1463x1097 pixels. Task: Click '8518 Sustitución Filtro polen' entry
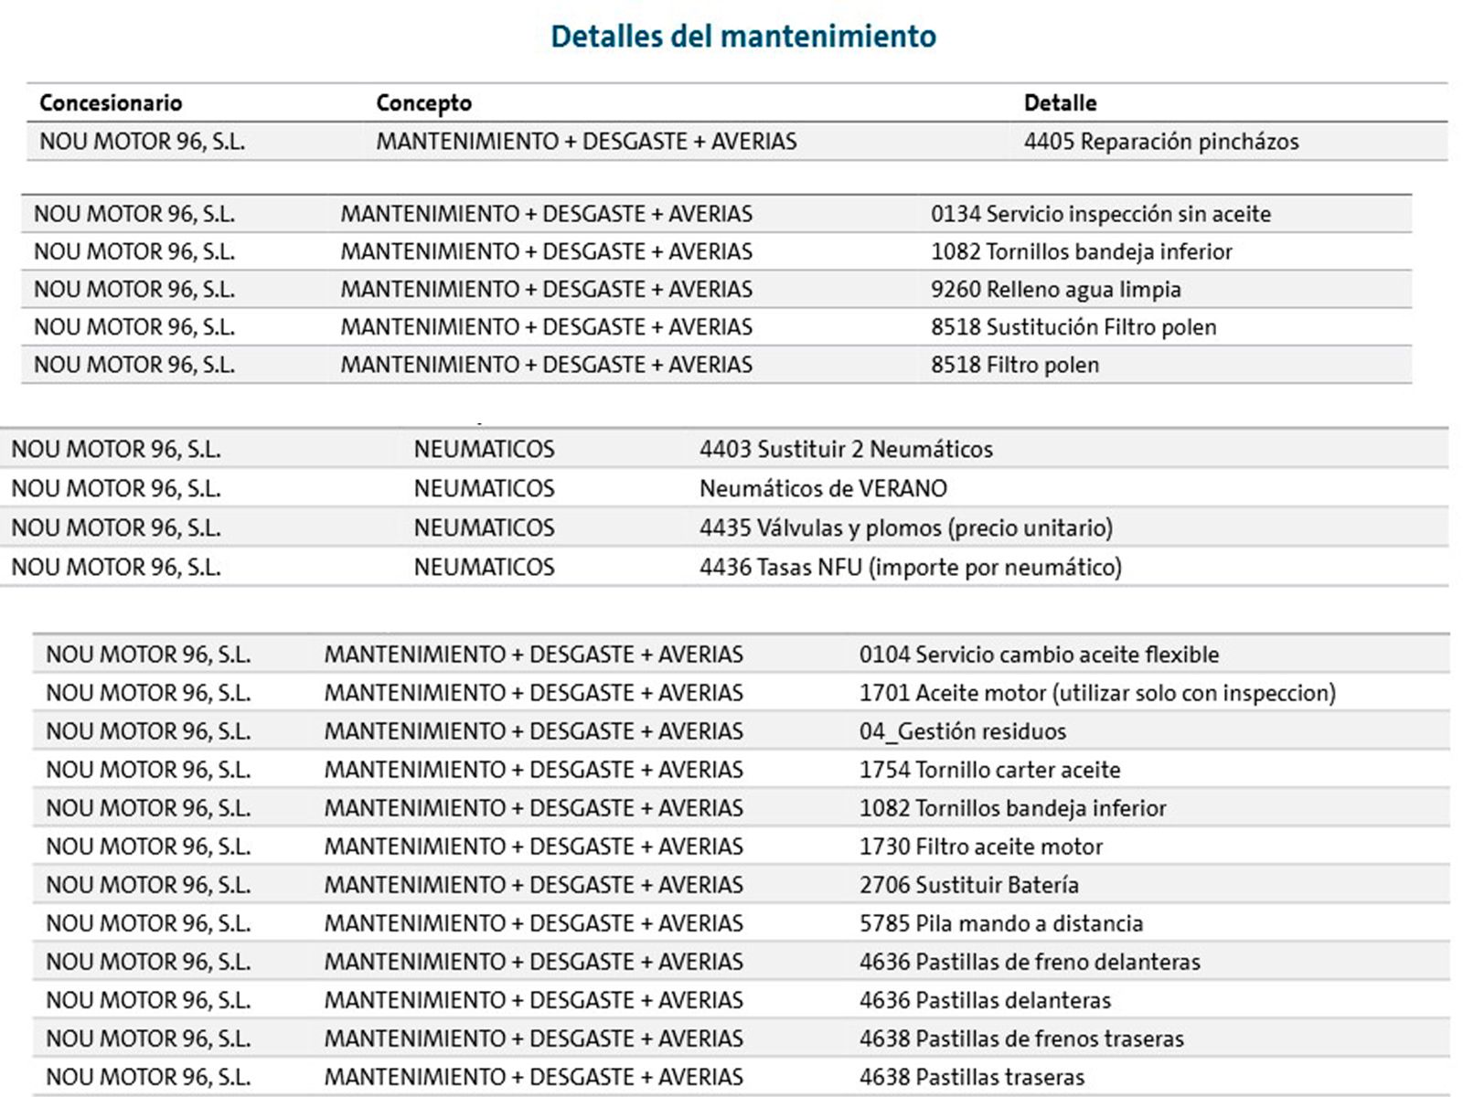coord(1073,327)
